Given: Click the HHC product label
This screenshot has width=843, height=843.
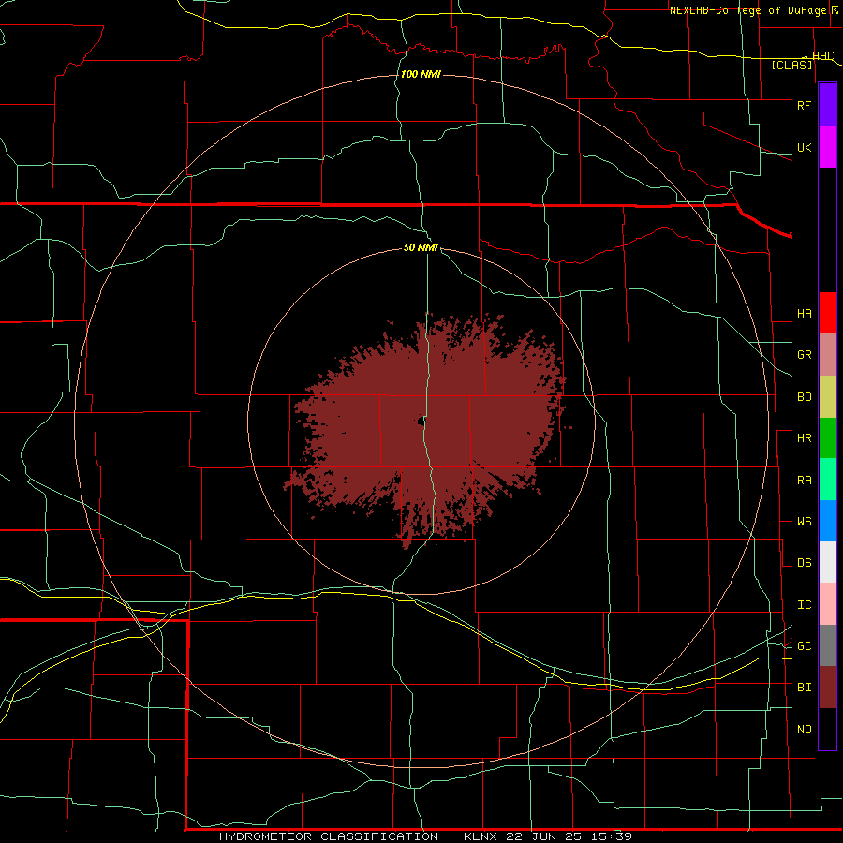Looking at the screenshot, I should tap(822, 56).
